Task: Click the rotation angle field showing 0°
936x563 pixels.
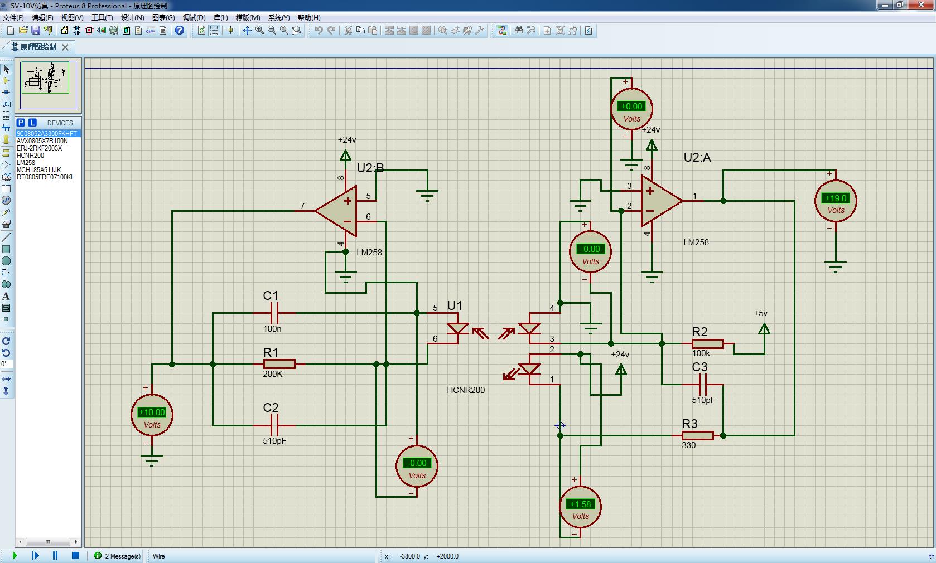Action: 6,365
